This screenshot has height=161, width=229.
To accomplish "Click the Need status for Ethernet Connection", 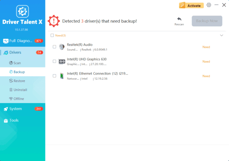I will point(206,76).
